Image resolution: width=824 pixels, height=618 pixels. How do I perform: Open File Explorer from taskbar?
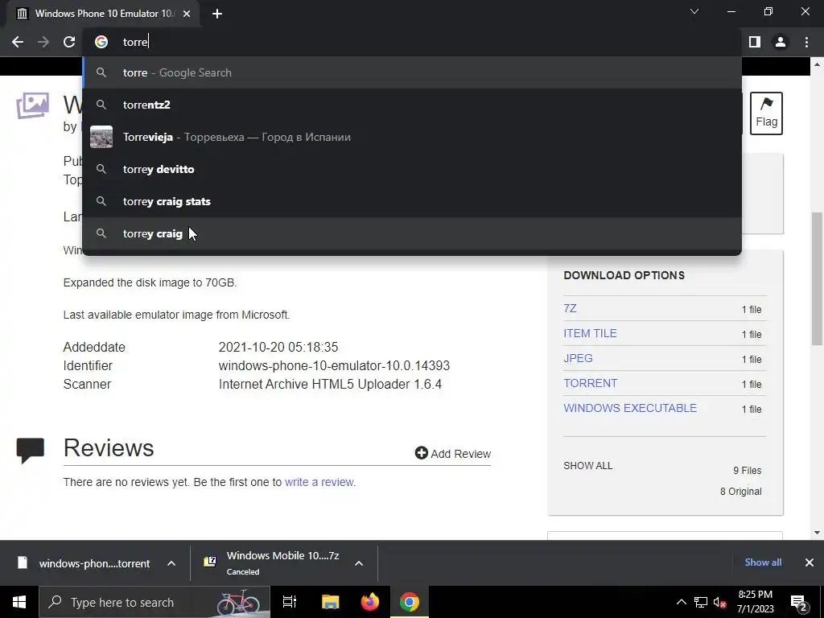click(x=331, y=602)
